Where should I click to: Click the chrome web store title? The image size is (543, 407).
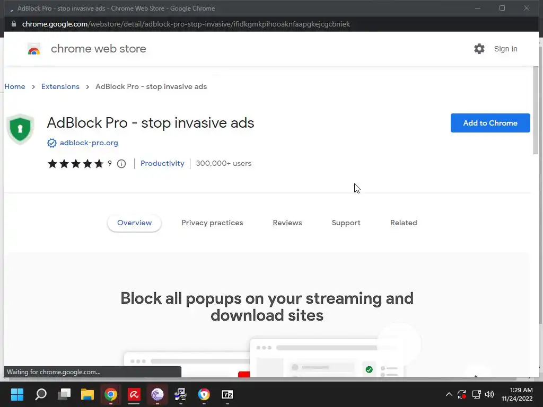click(98, 49)
